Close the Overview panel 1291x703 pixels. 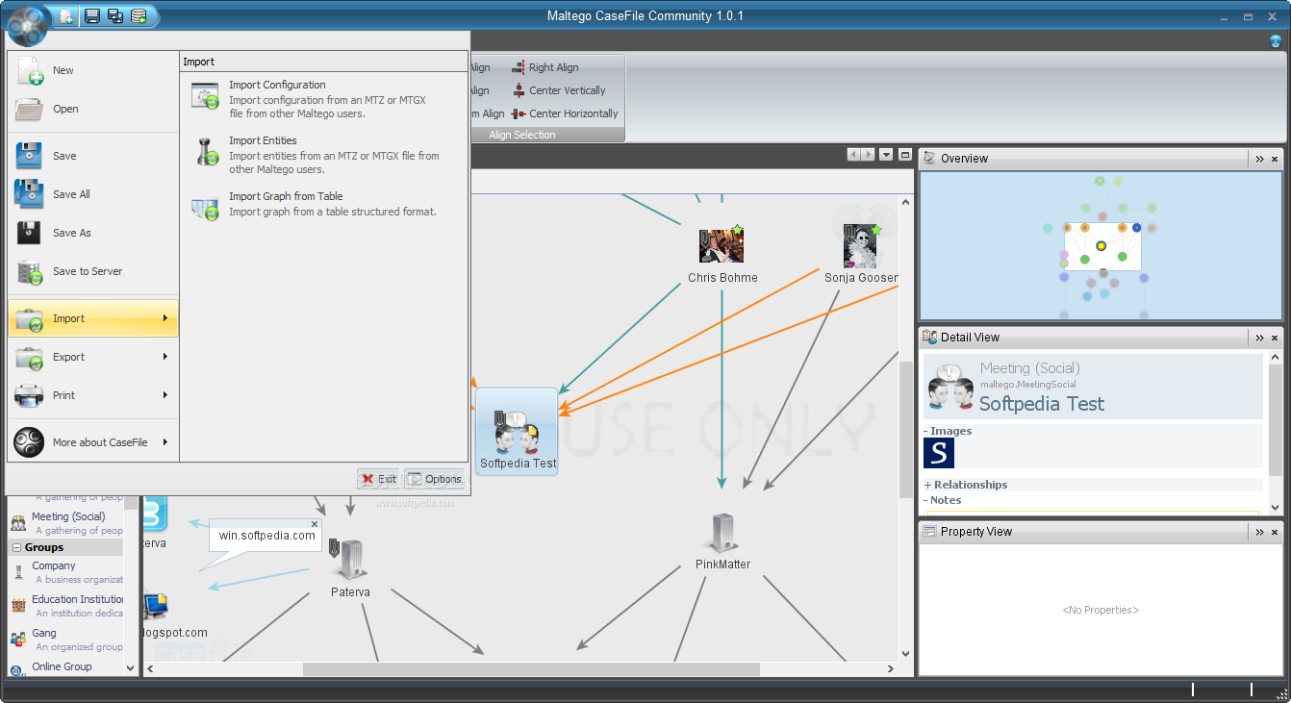pos(1275,159)
